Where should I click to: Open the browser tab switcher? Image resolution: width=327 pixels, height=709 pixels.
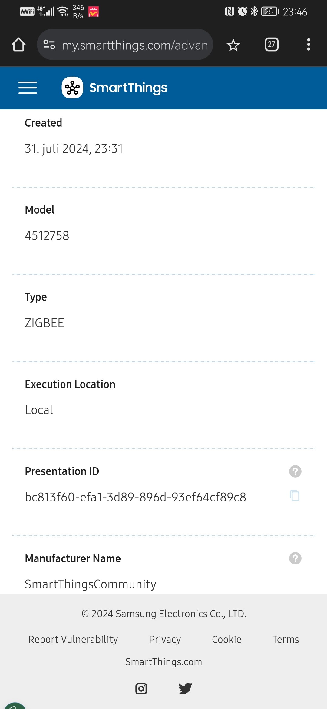click(272, 45)
